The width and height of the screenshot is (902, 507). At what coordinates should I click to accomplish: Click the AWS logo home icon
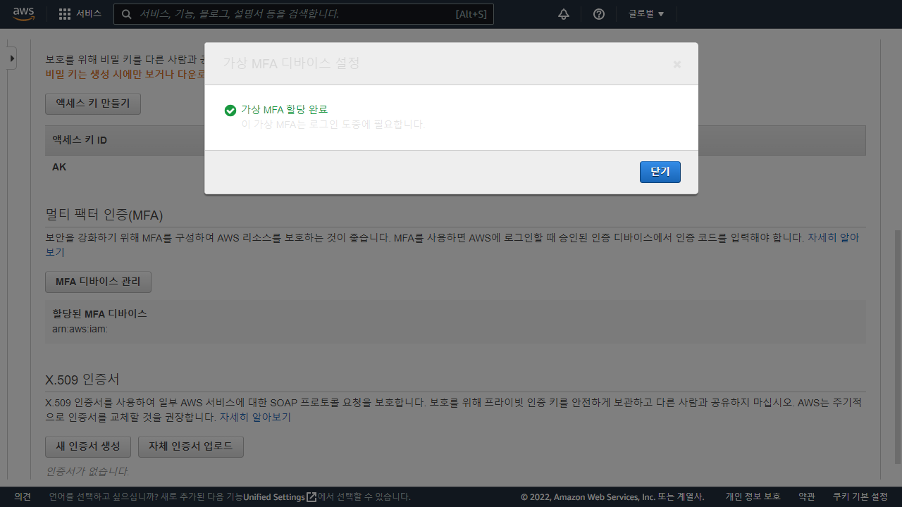tap(23, 14)
